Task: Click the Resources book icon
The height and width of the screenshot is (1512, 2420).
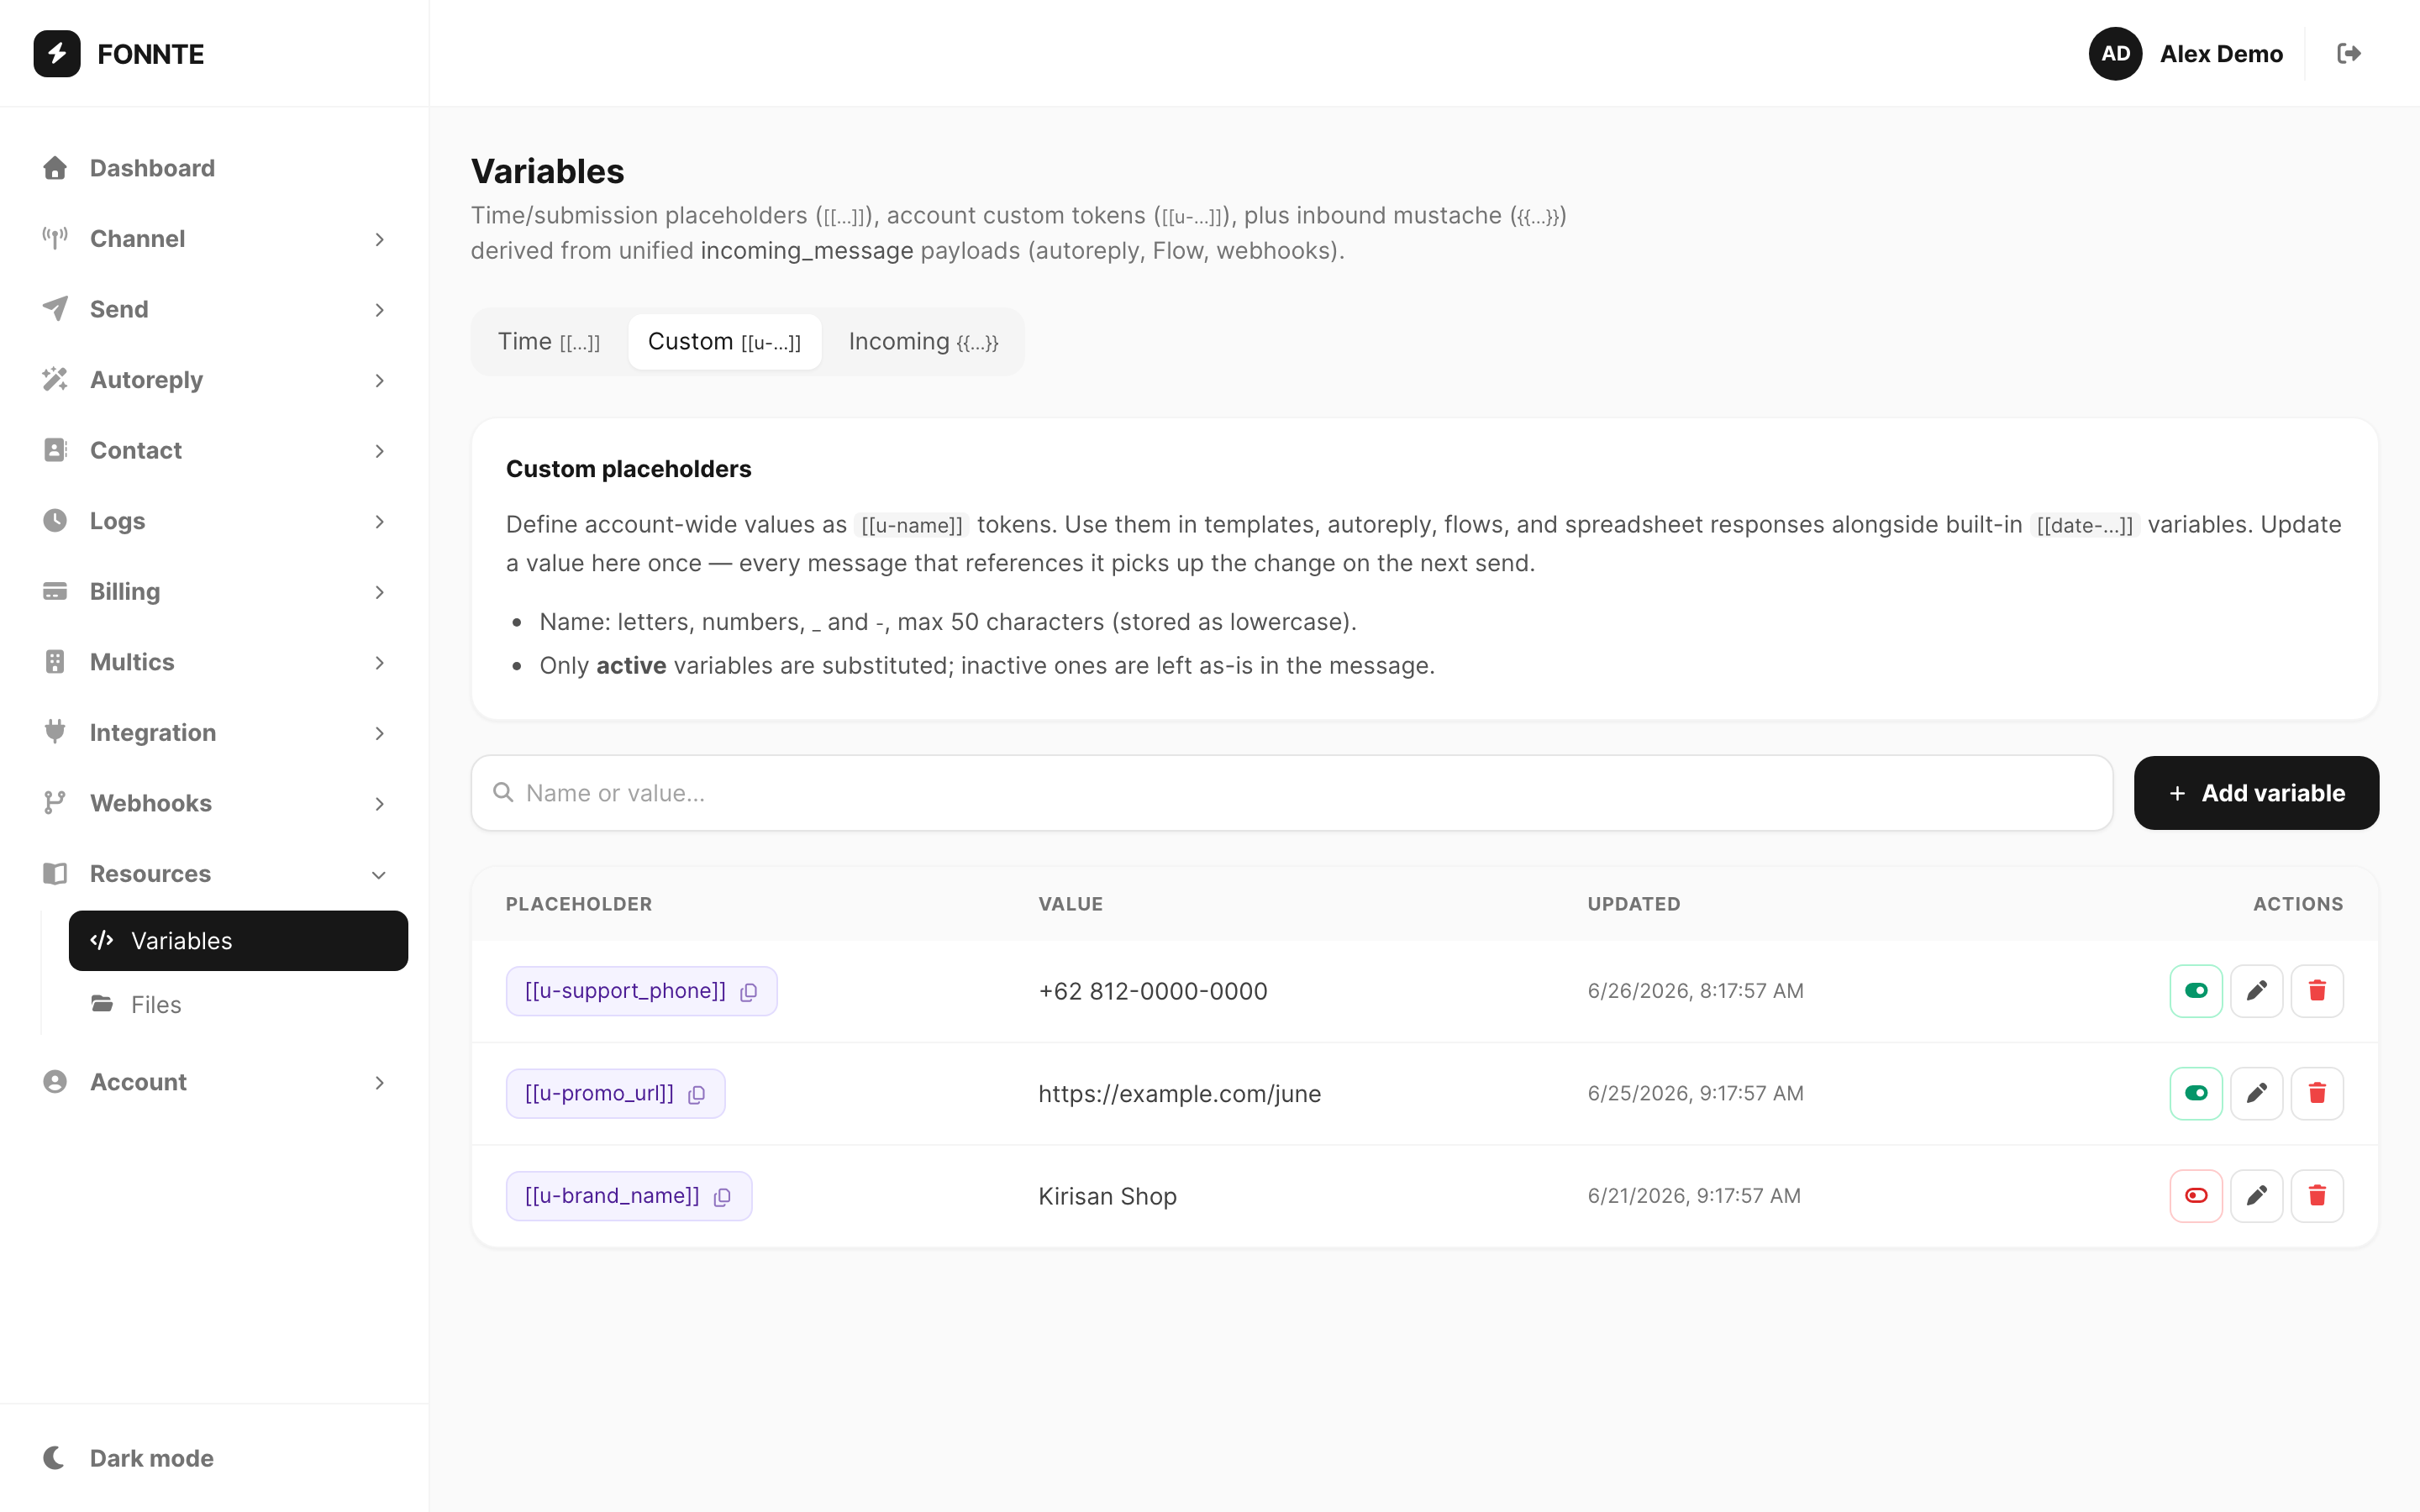Action: (x=55, y=874)
